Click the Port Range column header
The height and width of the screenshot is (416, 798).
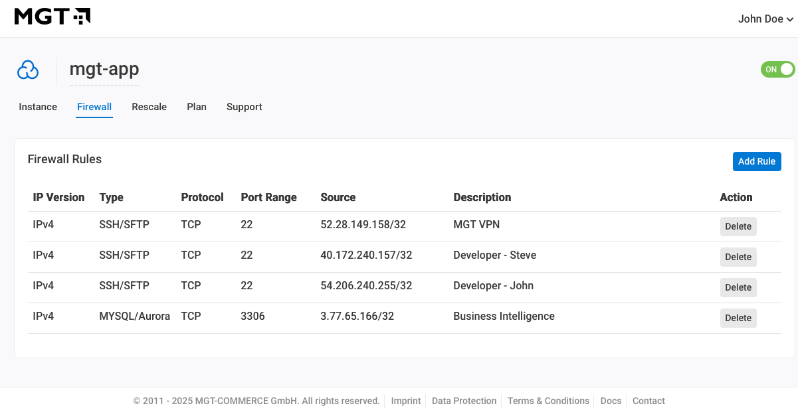(269, 197)
